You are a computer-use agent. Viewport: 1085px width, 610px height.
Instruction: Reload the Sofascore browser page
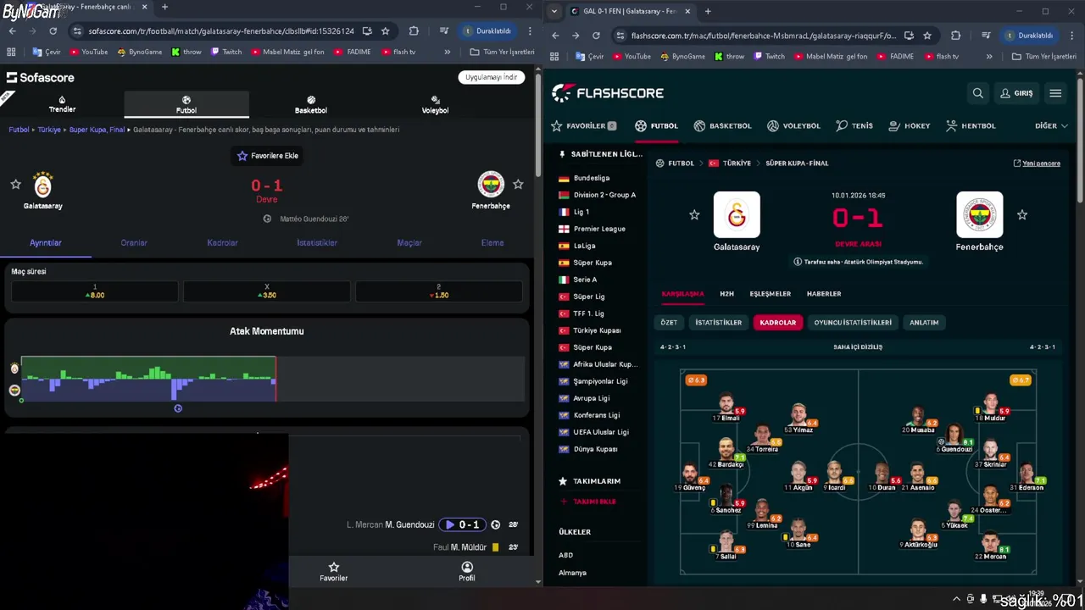(53, 31)
